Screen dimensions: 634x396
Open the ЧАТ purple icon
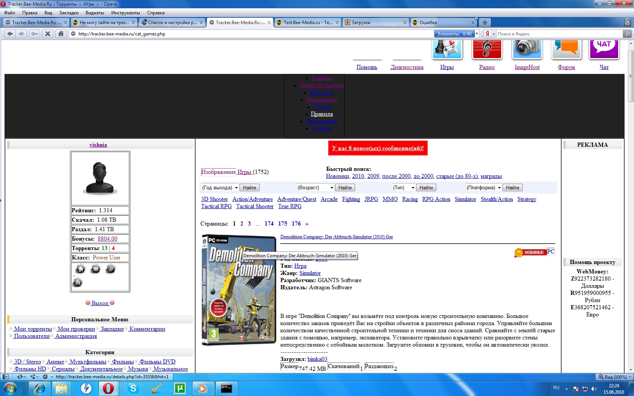(x=604, y=49)
